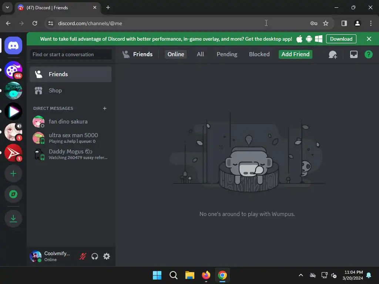Open DM with fan dino sakura
The image size is (379, 284).
(x=71, y=121)
